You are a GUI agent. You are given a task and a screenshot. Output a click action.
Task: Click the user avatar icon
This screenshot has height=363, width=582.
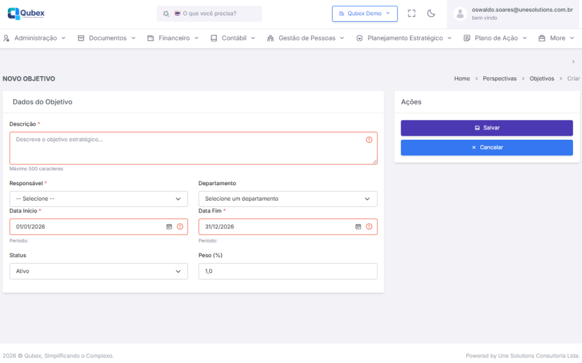coord(460,14)
